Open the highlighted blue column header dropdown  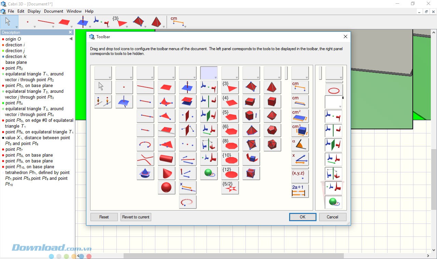(x=209, y=73)
